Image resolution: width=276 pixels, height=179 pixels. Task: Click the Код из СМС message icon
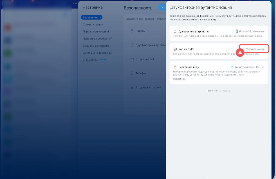pyautogui.click(x=175, y=49)
